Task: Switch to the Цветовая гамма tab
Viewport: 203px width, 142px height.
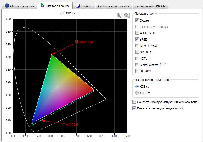Action: point(55,6)
